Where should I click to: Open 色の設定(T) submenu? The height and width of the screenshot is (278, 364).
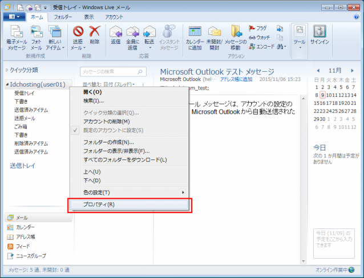point(129,193)
